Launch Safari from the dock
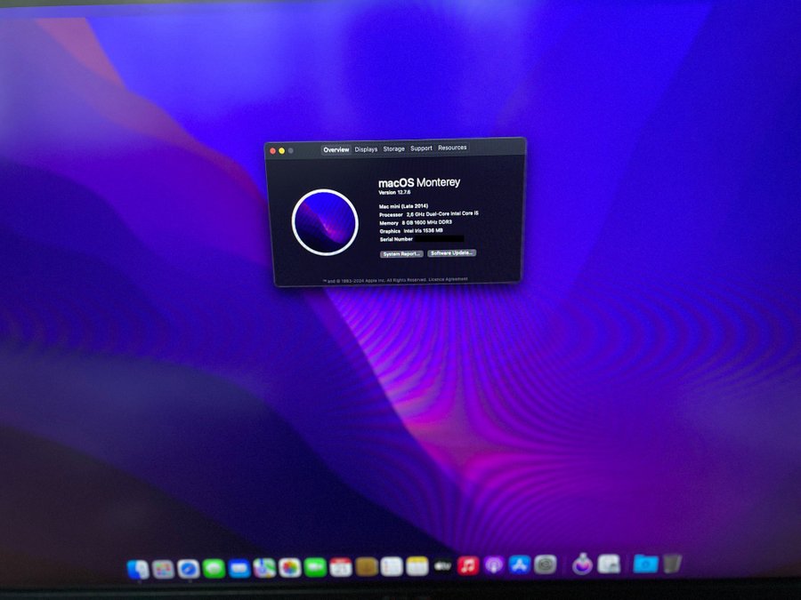This screenshot has width=801, height=600. 188,569
